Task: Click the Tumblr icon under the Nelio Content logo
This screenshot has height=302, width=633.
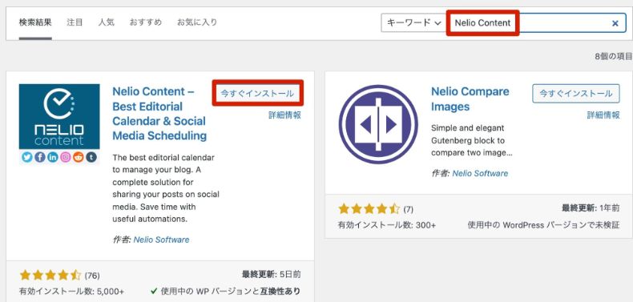Action: (91, 157)
